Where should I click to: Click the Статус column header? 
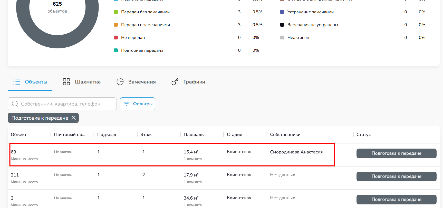tap(363, 134)
